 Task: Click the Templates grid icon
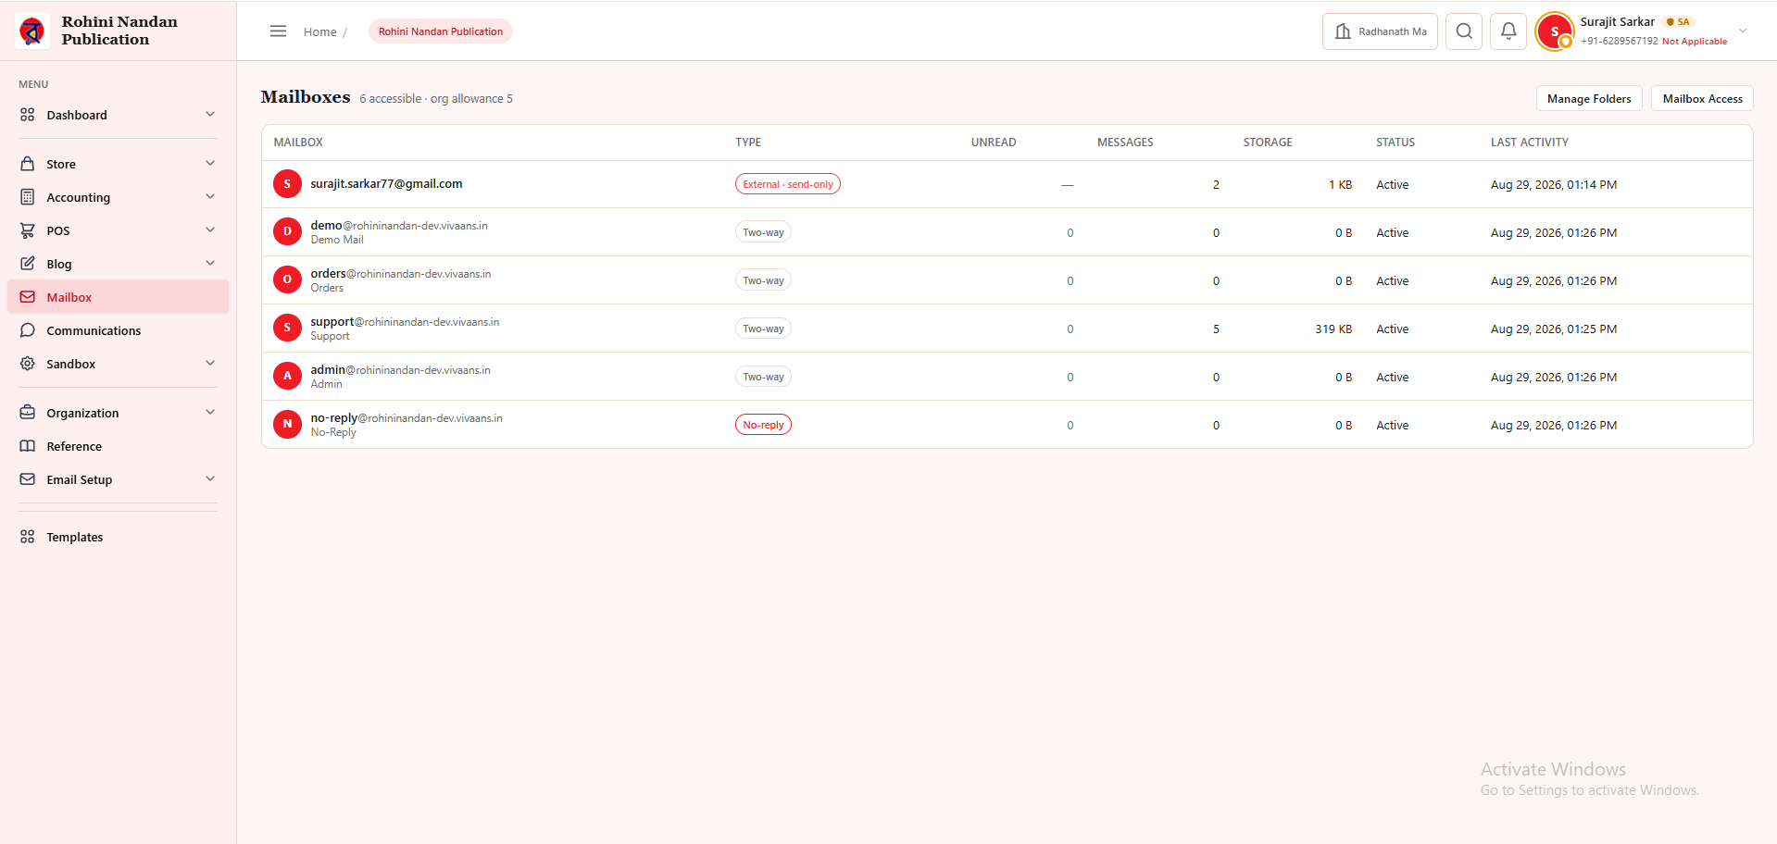pos(28,537)
